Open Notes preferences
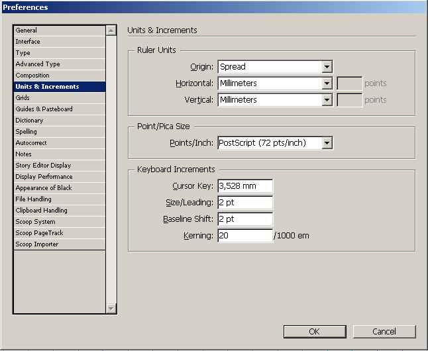Viewport: 428px width, 351px height. [60, 154]
